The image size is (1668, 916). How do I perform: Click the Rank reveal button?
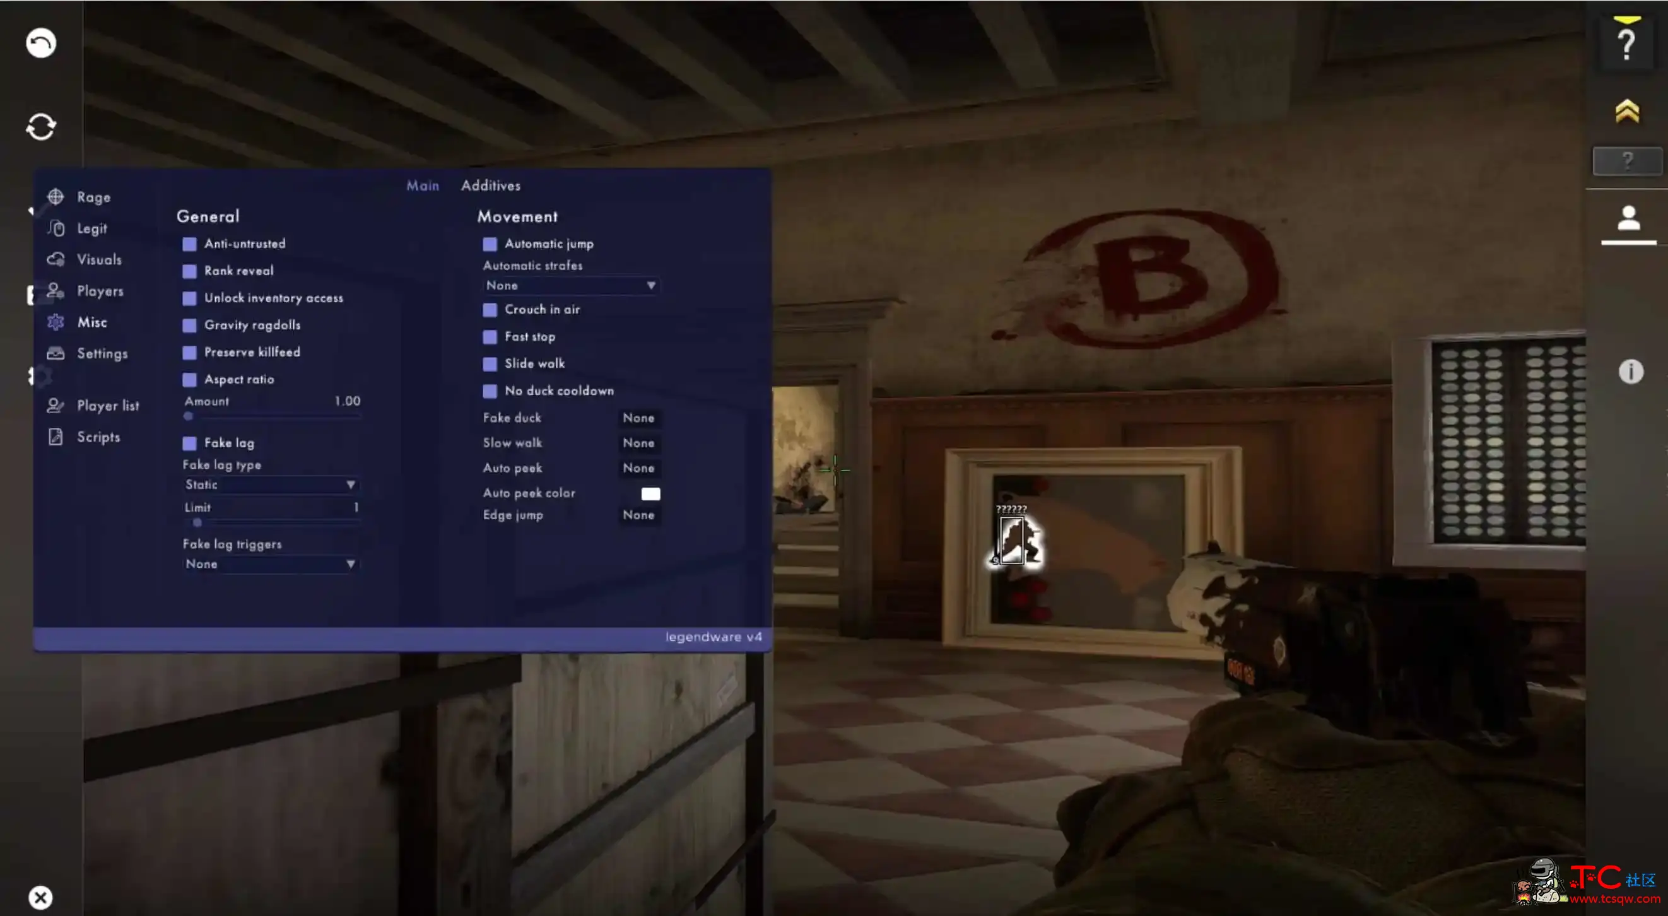pyautogui.click(x=189, y=271)
